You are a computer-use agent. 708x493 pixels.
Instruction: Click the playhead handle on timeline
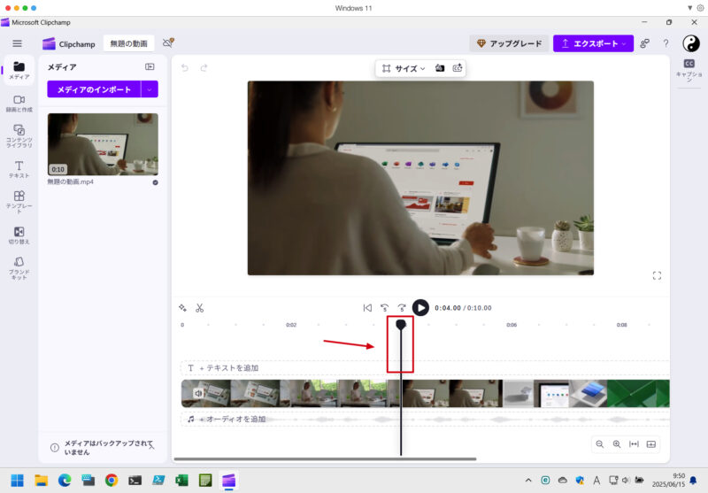point(401,324)
